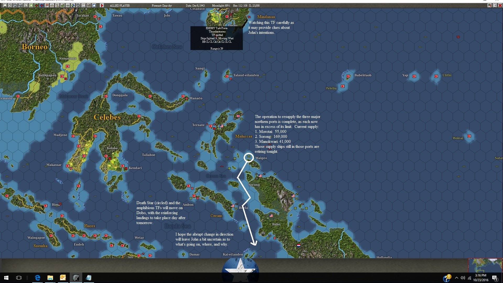
Task: Click the single yellow ship toolbar icon
Action: coord(52,5)
